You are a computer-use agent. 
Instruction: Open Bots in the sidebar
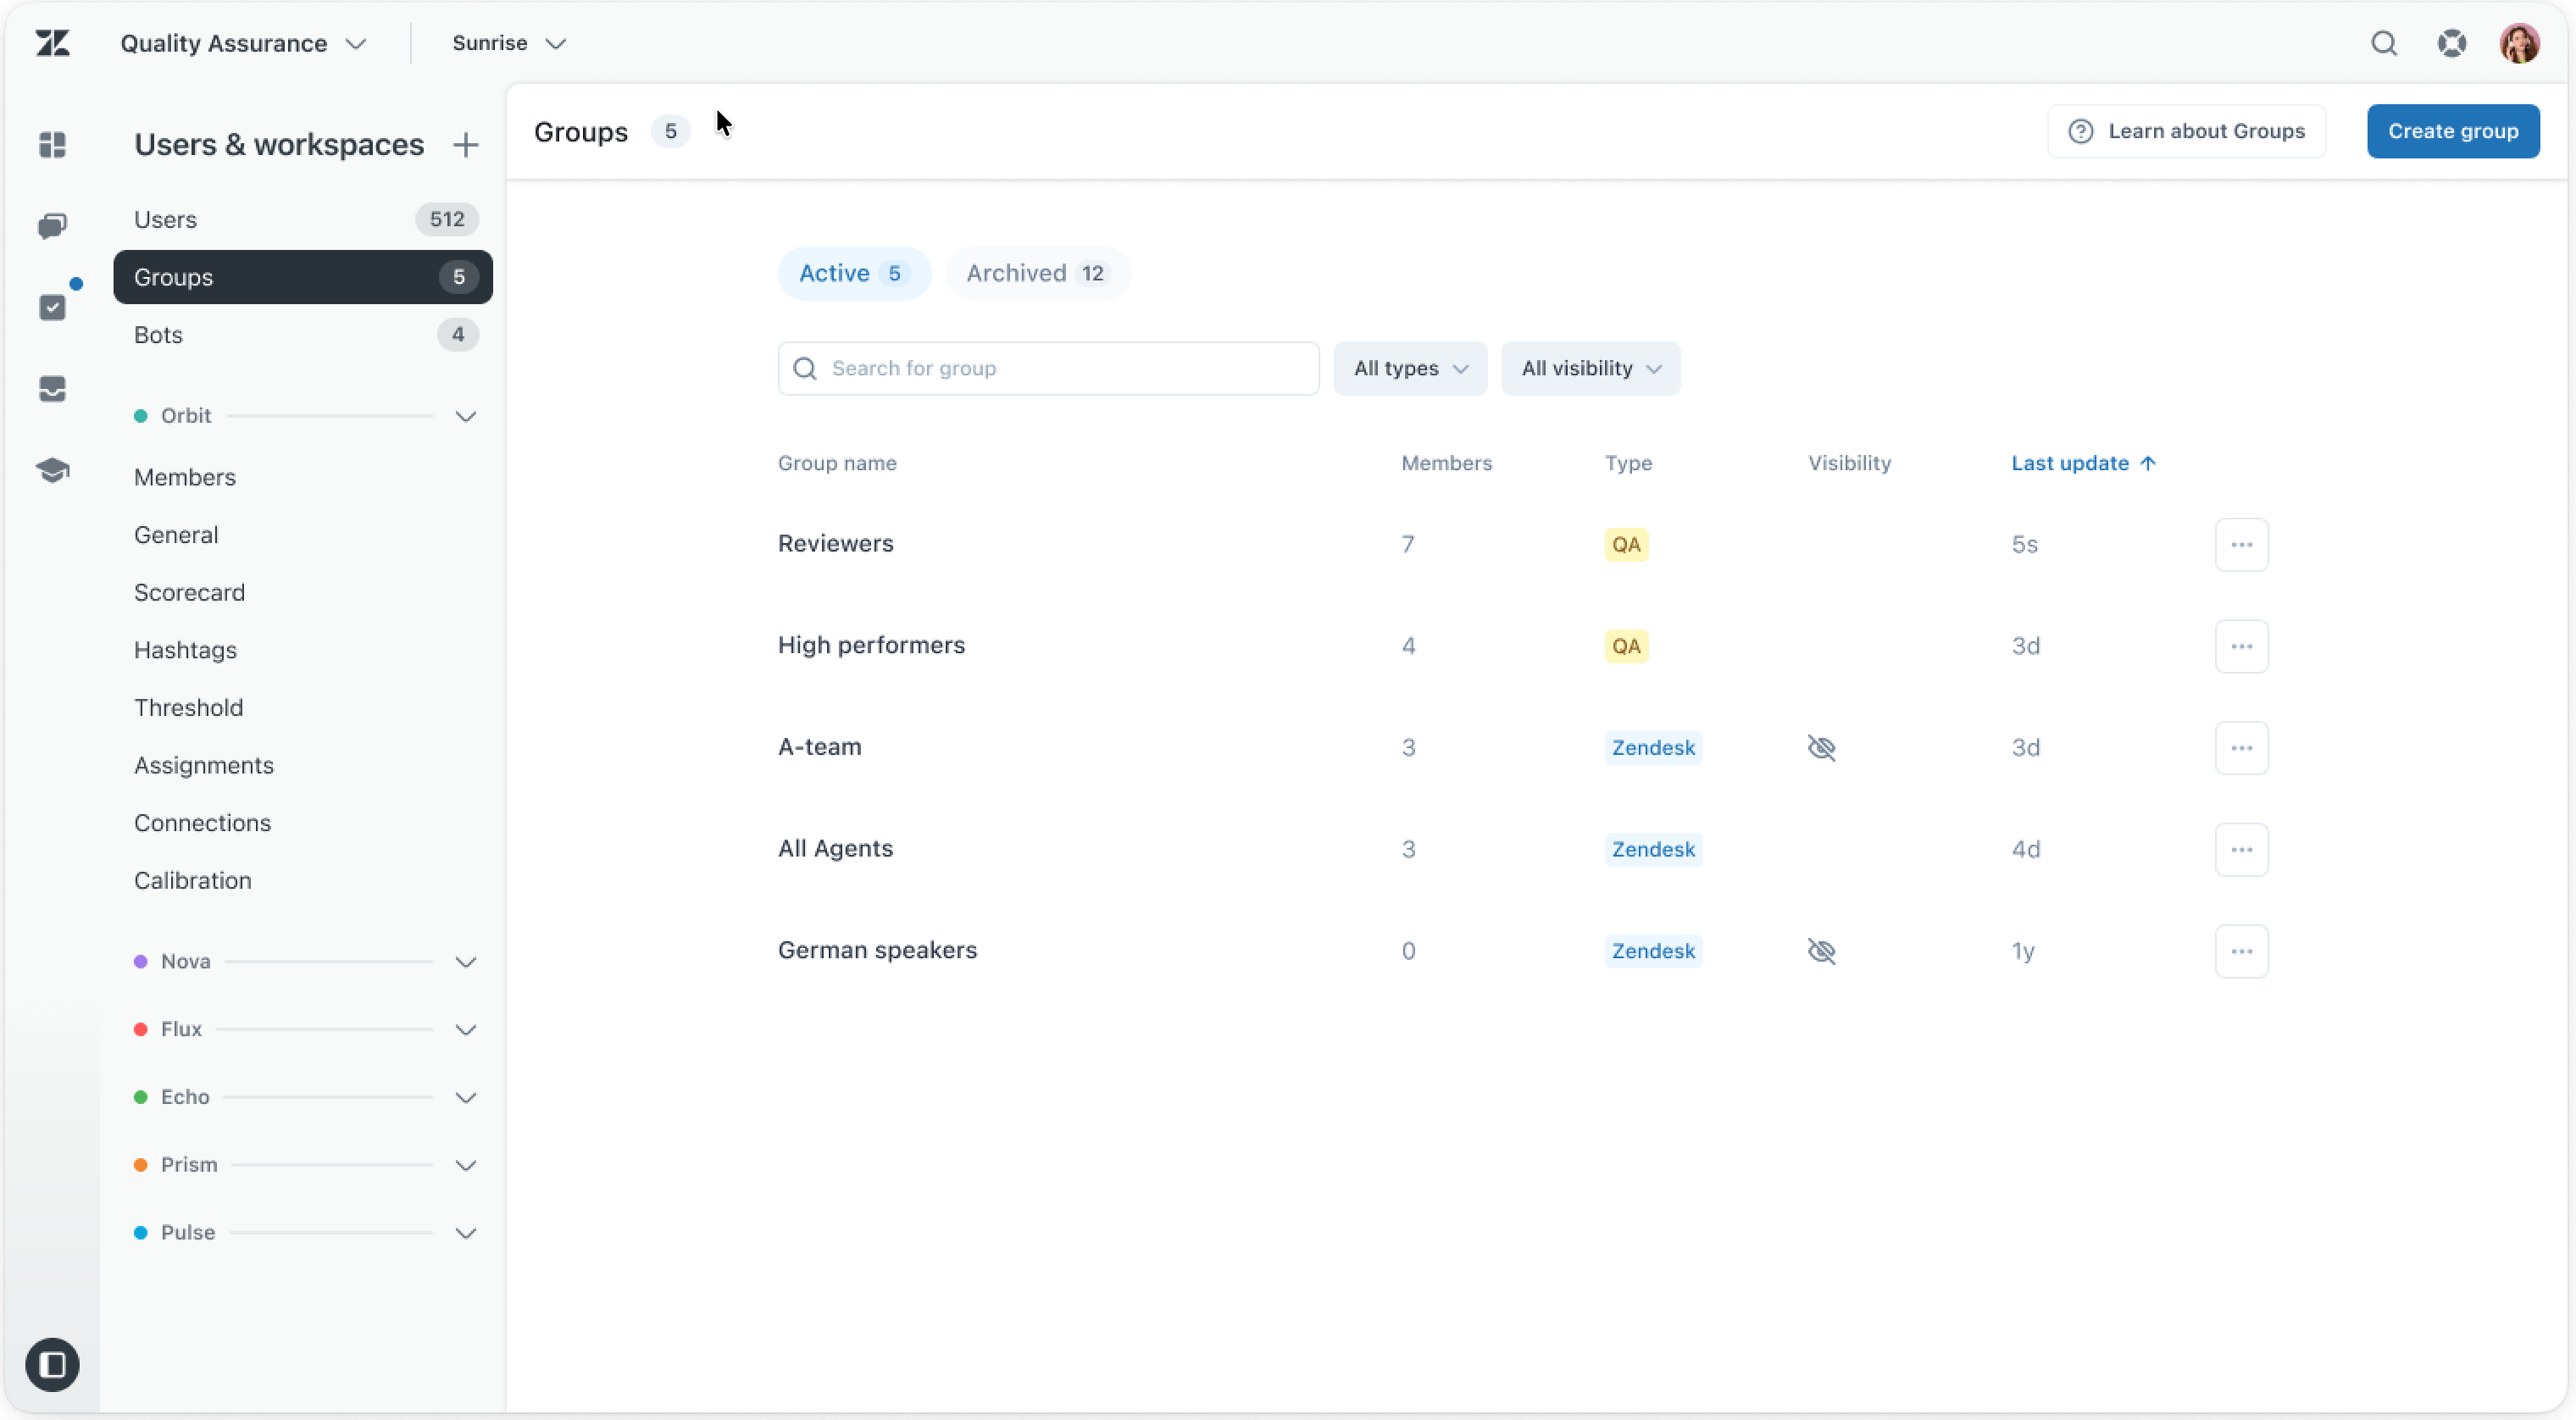pos(158,335)
